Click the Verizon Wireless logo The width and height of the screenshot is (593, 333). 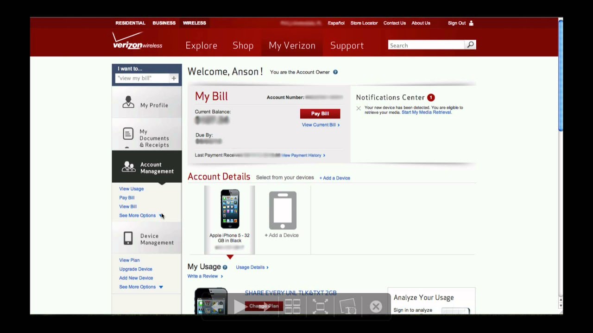(x=137, y=41)
